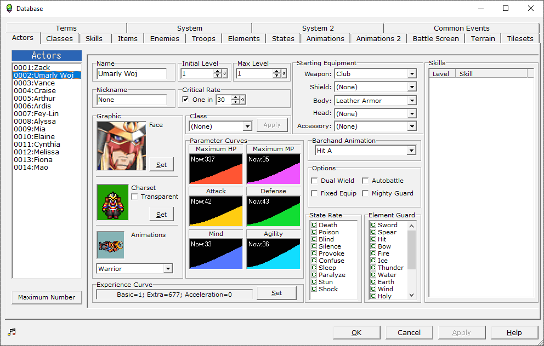544x346 pixels.
Task: Toggle the Critical Rate One in checkbox
Action: 185,100
